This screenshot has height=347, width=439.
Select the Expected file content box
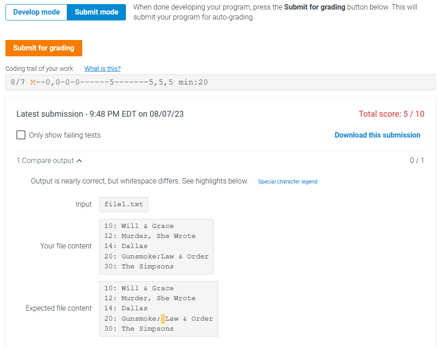click(158, 309)
